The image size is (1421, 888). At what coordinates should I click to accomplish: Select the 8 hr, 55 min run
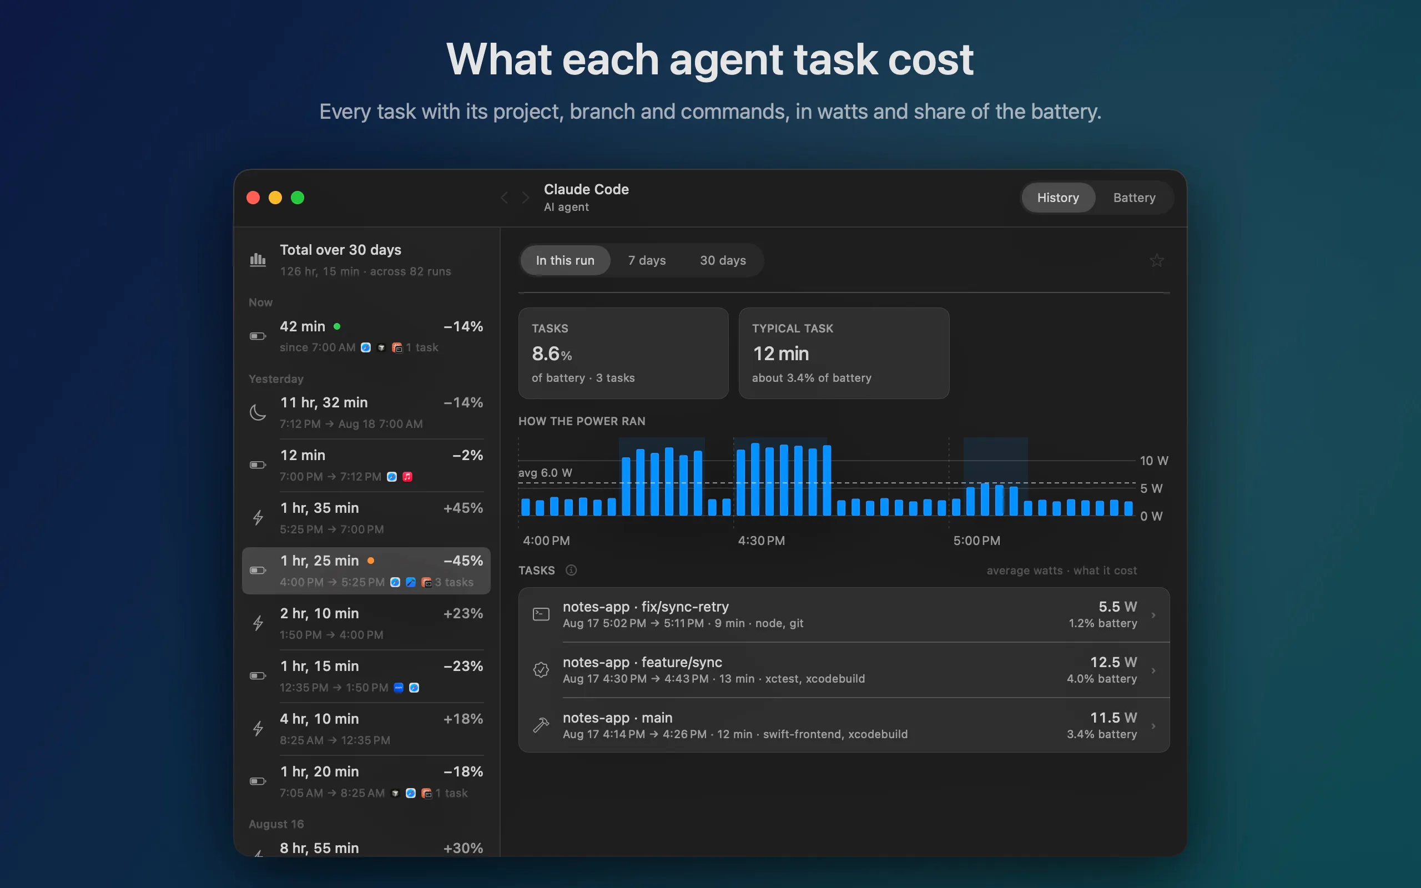tap(366, 847)
